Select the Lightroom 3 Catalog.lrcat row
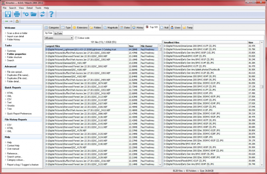Screen dimensions: 267x174 pyautogui.click(x=102, y=49)
